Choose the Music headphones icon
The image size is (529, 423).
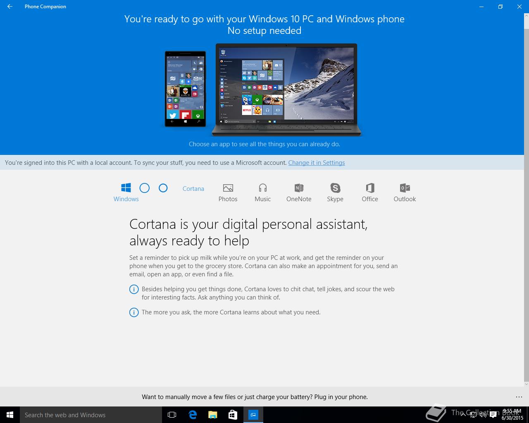click(x=263, y=188)
